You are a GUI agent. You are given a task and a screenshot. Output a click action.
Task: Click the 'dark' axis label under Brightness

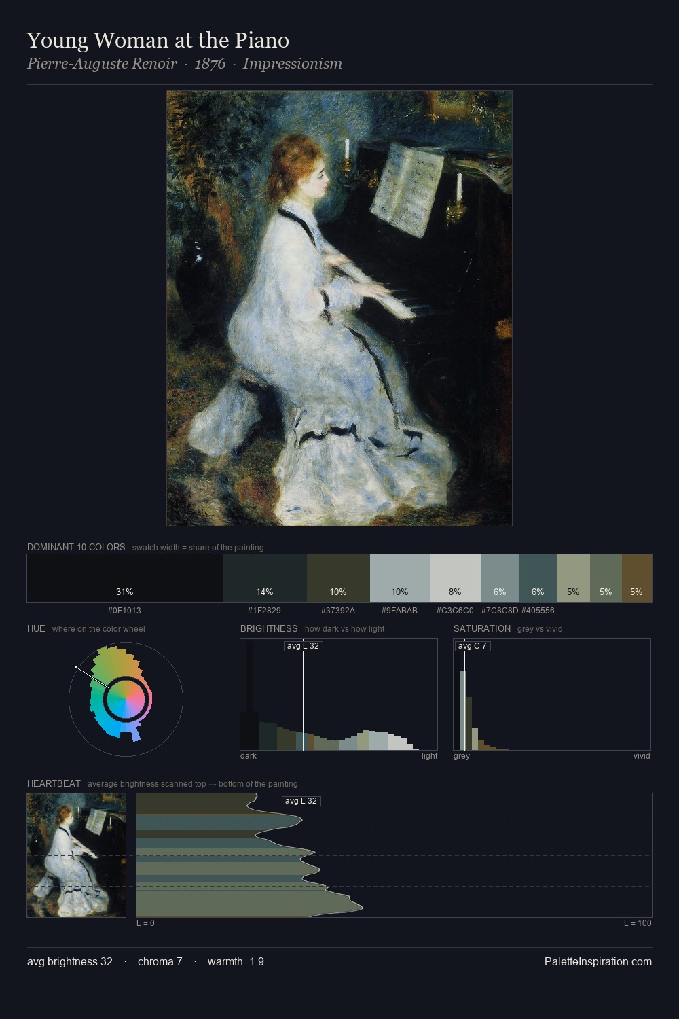(x=249, y=756)
